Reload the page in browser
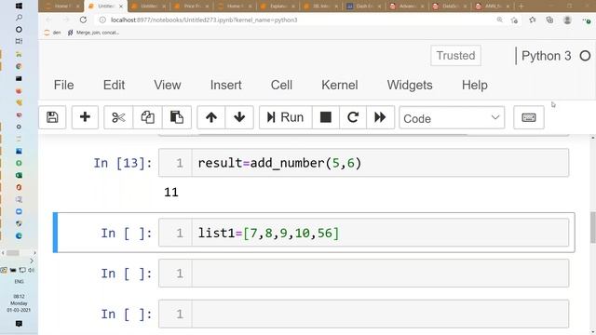The image size is (596, 335). click(x=83, y=20)
